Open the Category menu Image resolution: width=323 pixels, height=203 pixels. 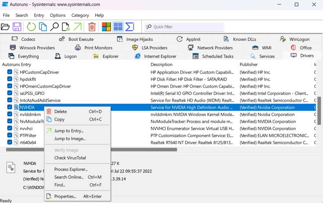(80, 15)
